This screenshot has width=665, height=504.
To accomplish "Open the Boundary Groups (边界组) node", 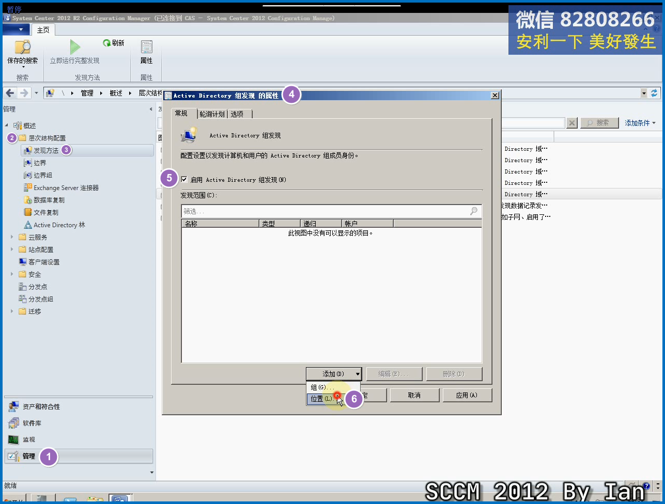I will (x=43, y=175).
